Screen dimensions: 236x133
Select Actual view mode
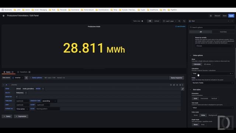coord(156,21)
